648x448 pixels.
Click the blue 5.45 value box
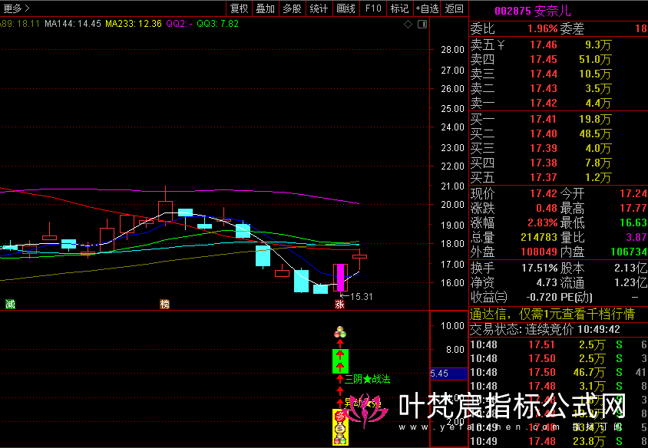click(449, 374)
